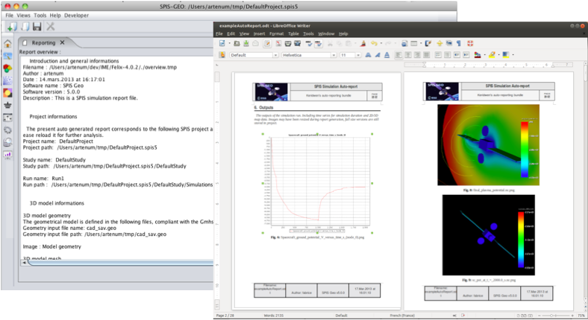Viewport: 588px width, 320px height.
Task: Expand the Helvetica font name dropdown
Action: coord(335,55)
